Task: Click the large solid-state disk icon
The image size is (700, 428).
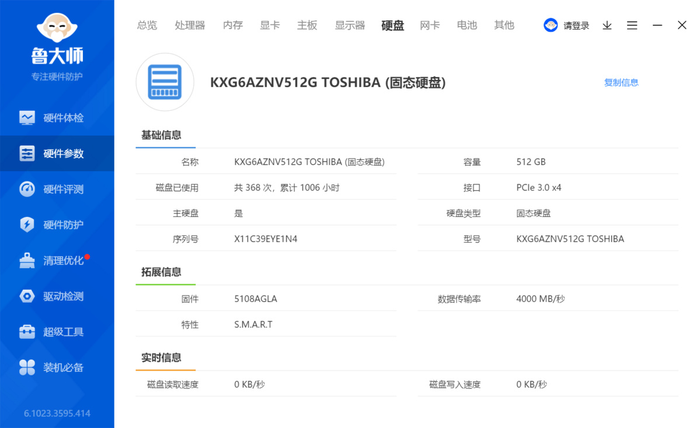Action: pos(165,82)
